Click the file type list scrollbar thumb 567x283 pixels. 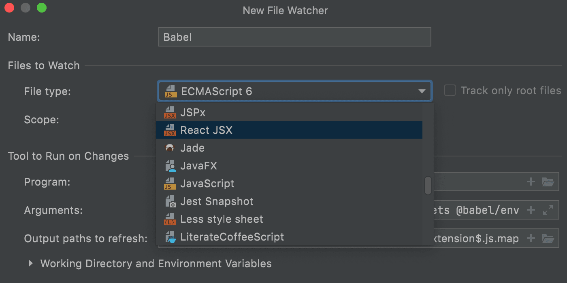click(x=428, y=186)
